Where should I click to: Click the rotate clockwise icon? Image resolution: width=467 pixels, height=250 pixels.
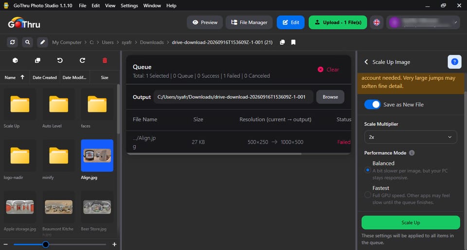(83, 60)
